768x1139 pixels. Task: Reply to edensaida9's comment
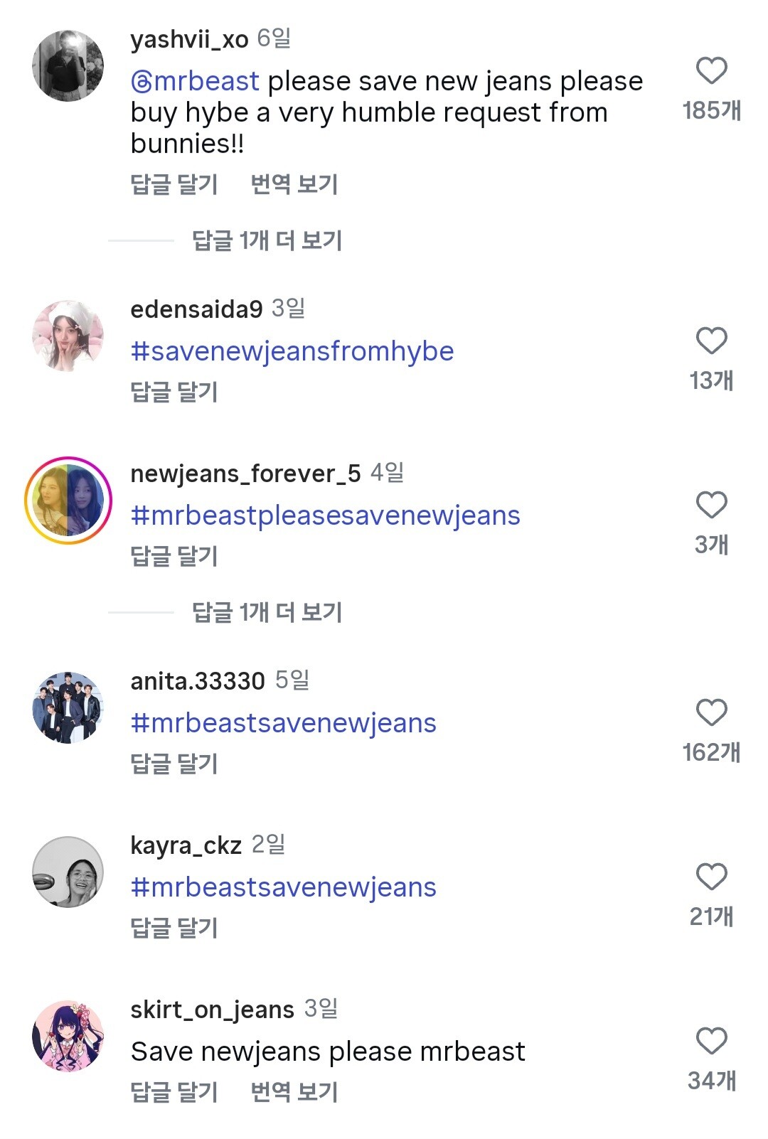(x=174, y=392)
